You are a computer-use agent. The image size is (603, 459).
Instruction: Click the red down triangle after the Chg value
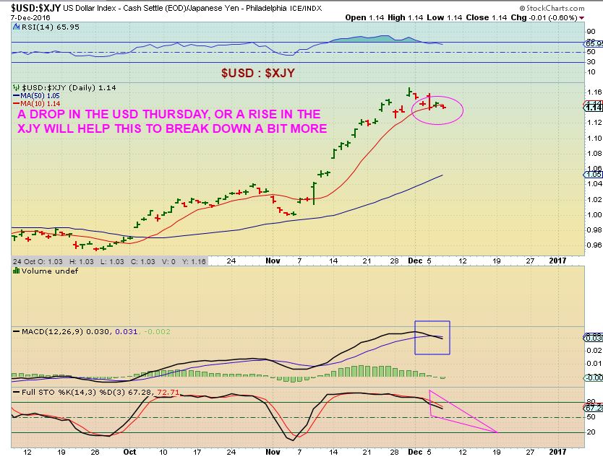click(581, 17)
